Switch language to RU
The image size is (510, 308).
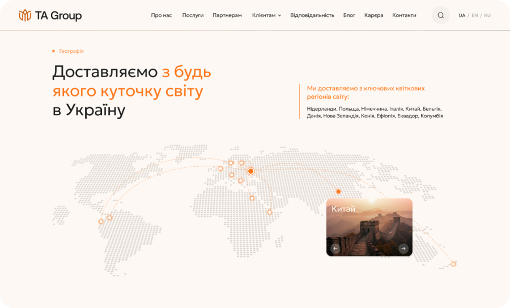(487, 15)
